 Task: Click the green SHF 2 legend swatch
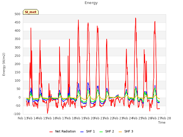click(101, 132)
